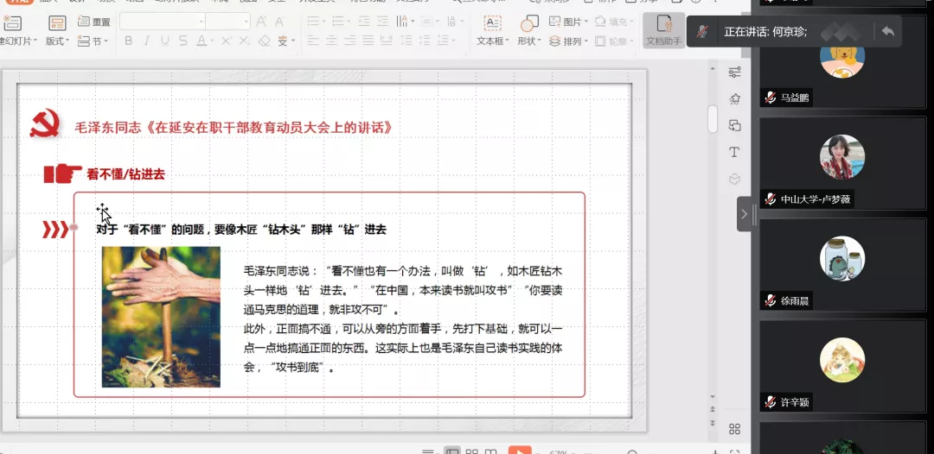Select participant 中山大学-卢梦薇 tile
934x454 pixels.
coord(842,163)
